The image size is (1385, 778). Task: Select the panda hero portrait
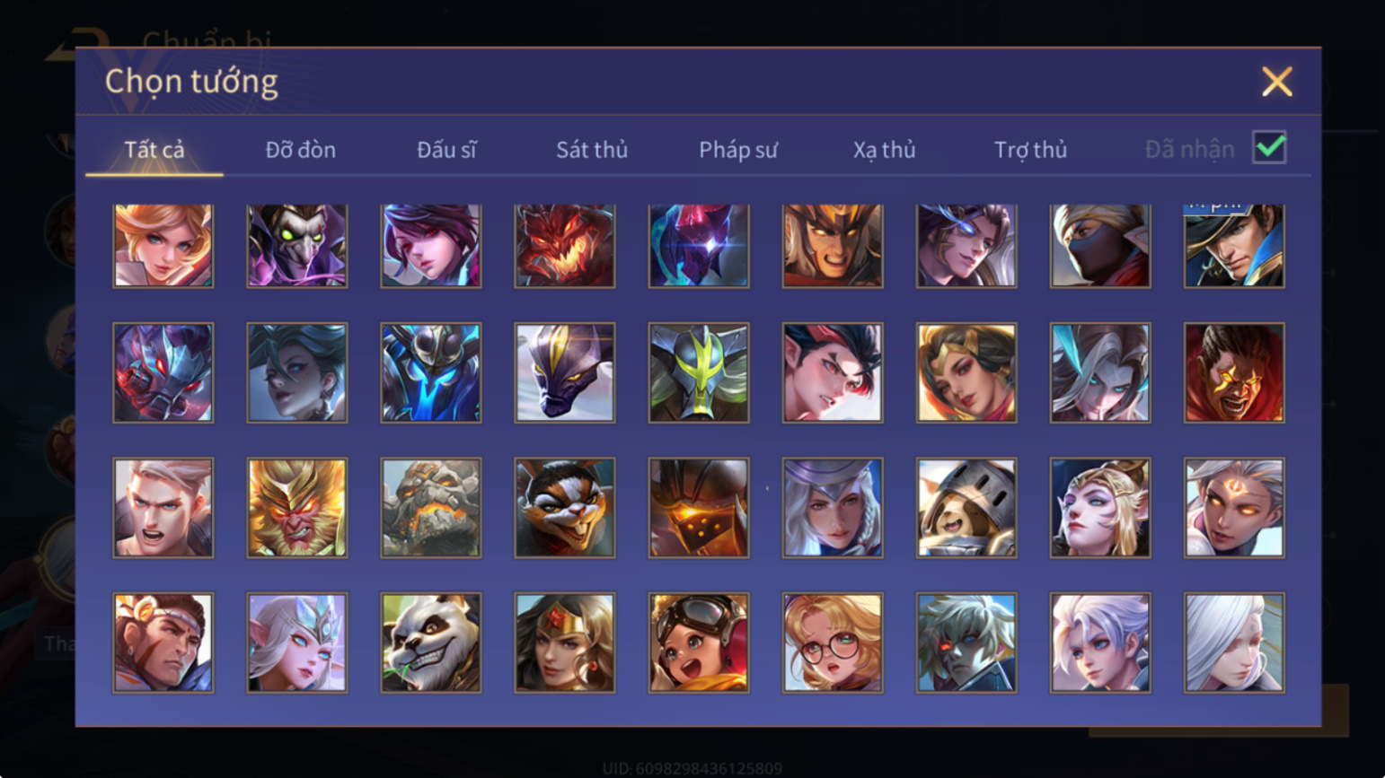431,643
